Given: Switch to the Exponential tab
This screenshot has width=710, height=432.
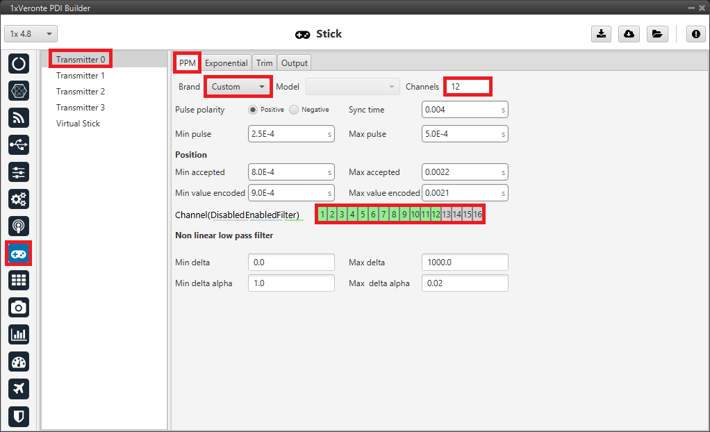Looking at the screenshot, I should 226,63.
